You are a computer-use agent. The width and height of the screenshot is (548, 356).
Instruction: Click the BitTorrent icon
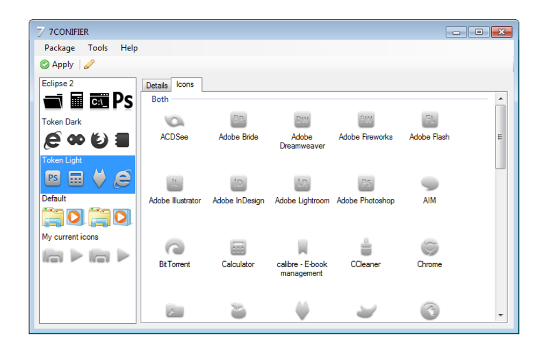pyautogui.click(x=175, y=247)
